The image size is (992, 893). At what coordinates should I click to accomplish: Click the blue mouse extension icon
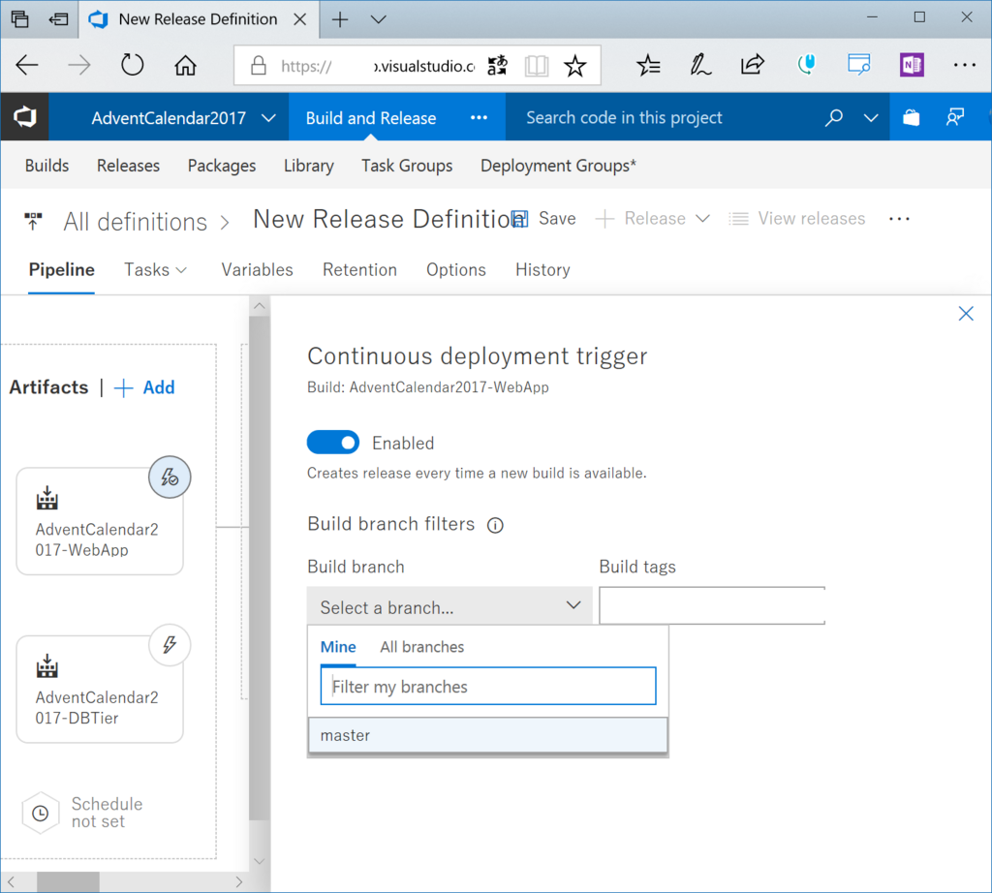(x=806, y=65)
